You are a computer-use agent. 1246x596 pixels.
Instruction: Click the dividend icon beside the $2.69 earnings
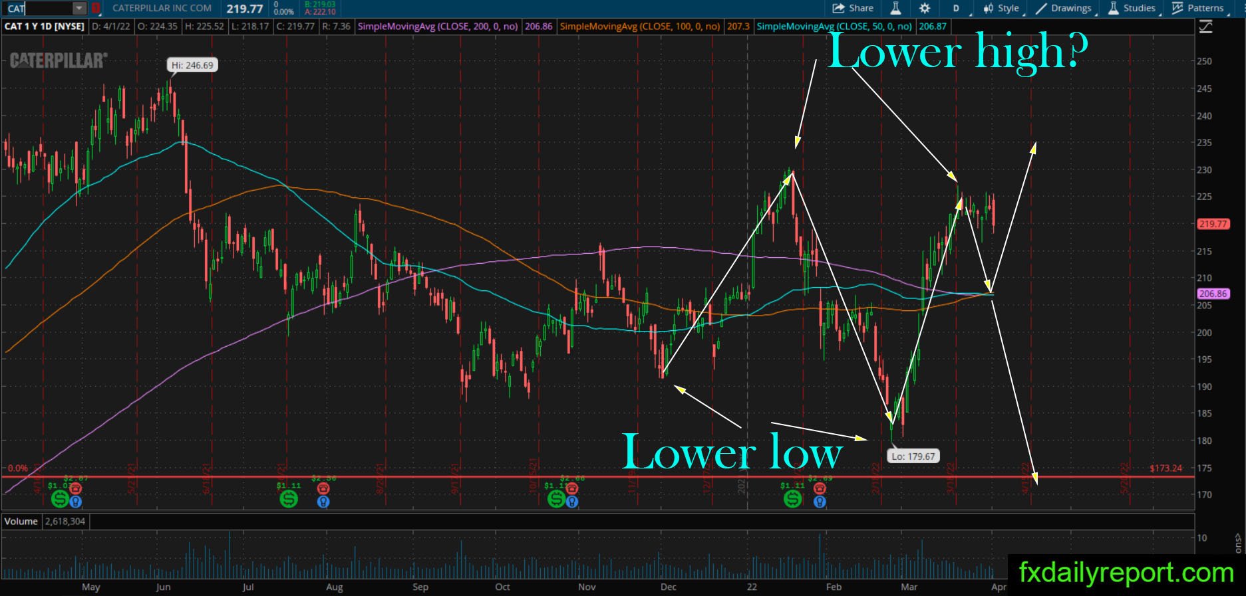pyautogui.click(x=792, y=498)
